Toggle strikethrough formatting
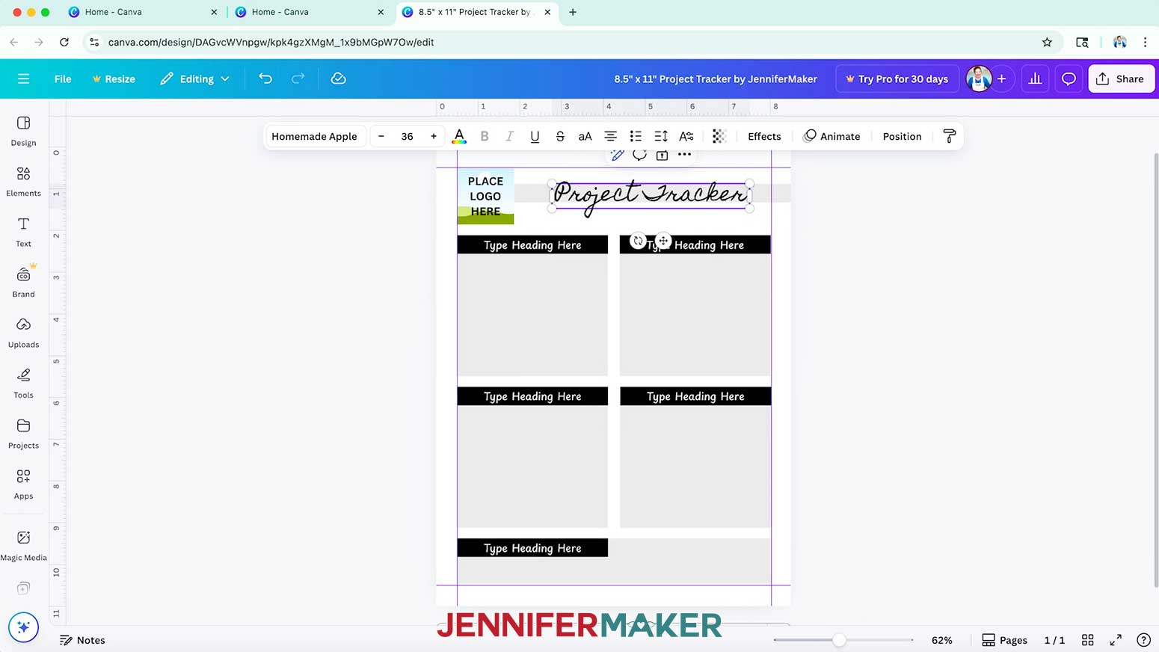1159x652 pixels. [x=560, y=136]
